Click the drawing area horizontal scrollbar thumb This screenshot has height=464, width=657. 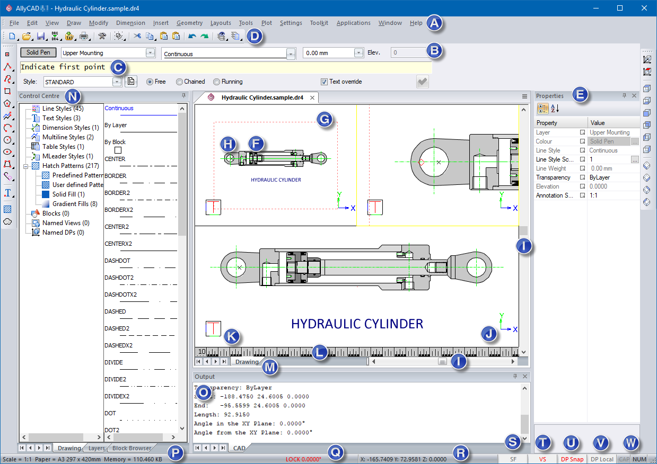tap(442, 361)
